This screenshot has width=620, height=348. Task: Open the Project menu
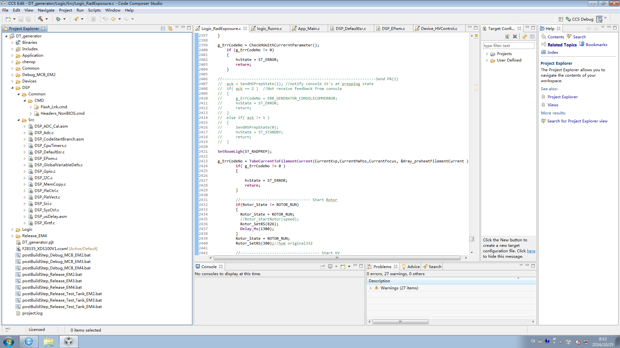65,10
